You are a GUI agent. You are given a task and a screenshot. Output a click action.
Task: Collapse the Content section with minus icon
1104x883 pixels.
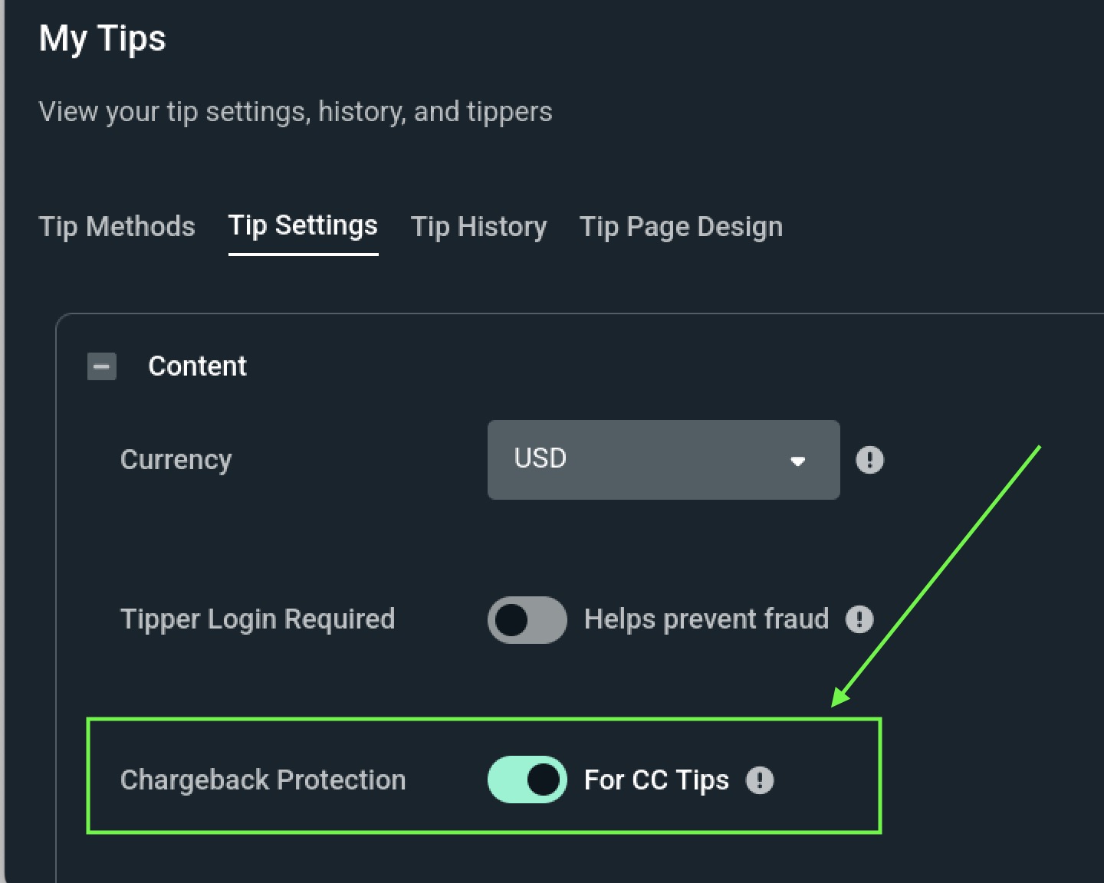click(102, 366)
